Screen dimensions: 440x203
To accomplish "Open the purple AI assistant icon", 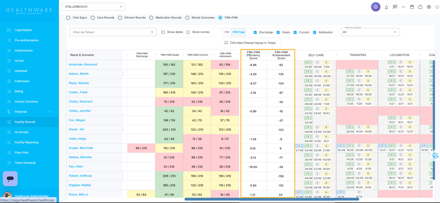I will coord(376,7).
